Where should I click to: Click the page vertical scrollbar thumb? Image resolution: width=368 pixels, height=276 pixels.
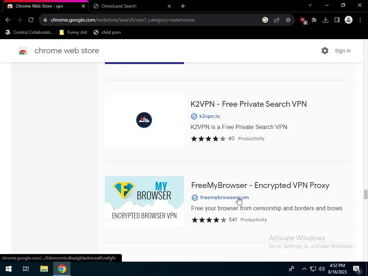[x=365, y=194]
